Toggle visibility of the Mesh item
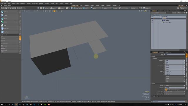The width and height of the screenshot is (188, 106). click(x=152, y=19)
